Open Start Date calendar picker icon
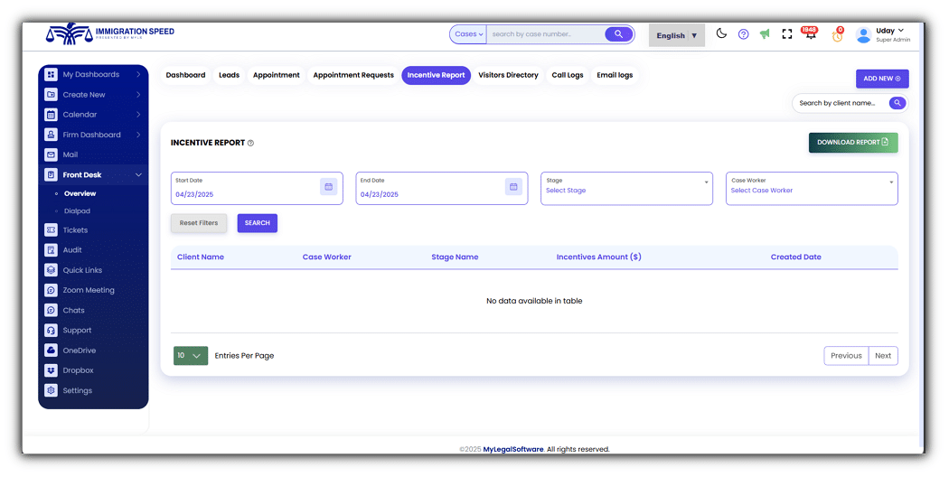The height and width of the screenshot is (477, 949). [329, 187]
